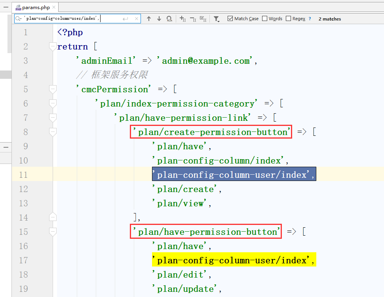Clear the search field text
Image resolution: width=384 pixels, height=297 pixels.
click(137, 19)
